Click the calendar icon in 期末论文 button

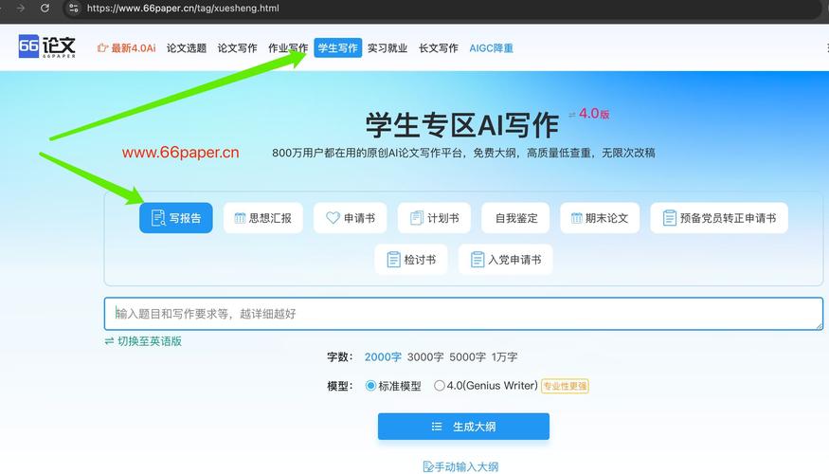(576, 218)
